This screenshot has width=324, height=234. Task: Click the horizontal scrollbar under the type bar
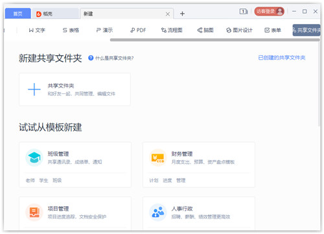(215, 40)
